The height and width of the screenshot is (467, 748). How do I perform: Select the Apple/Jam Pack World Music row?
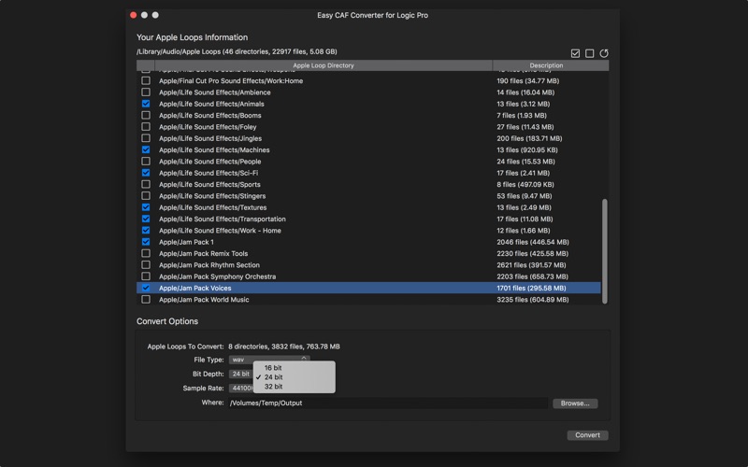368,299
